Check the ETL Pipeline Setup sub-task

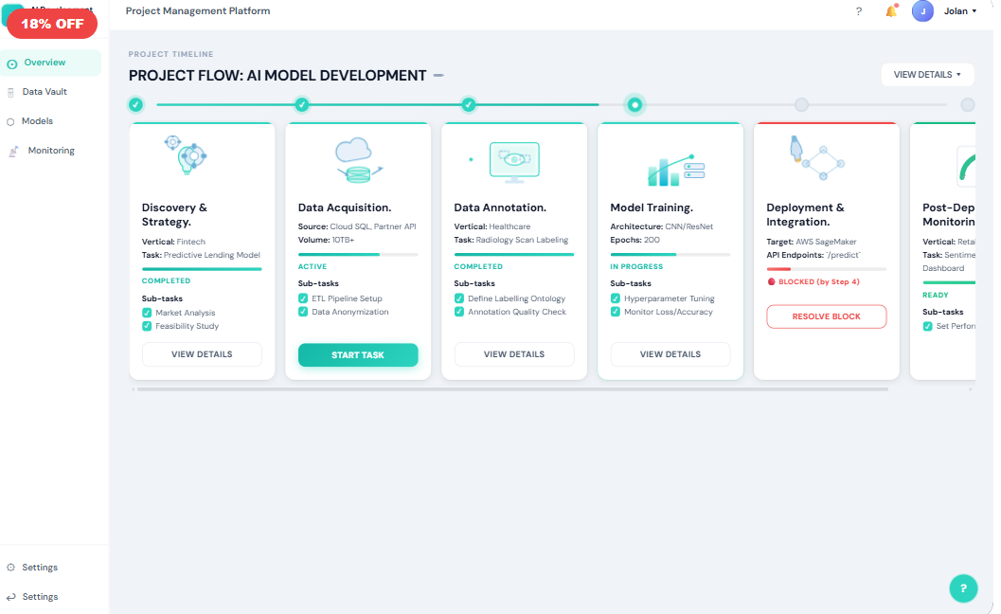coord(301,298)
